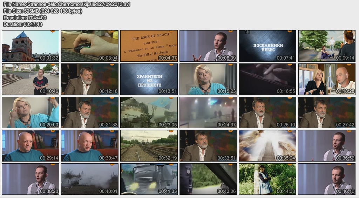Open the girl in forest thumbnail
Screen dimensions: 359x198
click(267, 179)
